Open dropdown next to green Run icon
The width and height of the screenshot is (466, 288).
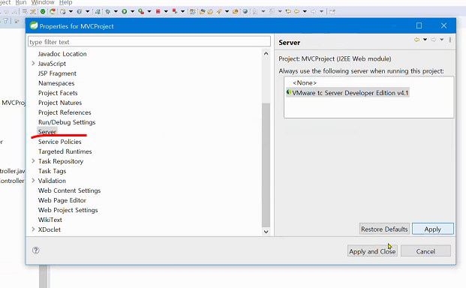[x=132, y=11]
